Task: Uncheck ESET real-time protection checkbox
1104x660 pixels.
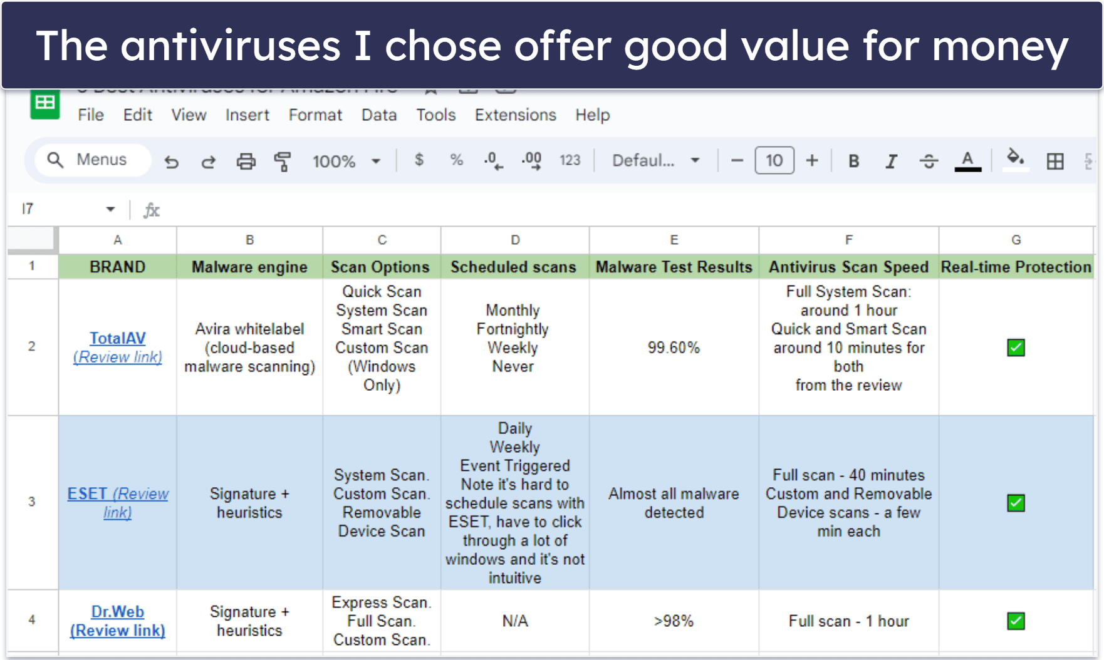Action: pos(1016,503)
